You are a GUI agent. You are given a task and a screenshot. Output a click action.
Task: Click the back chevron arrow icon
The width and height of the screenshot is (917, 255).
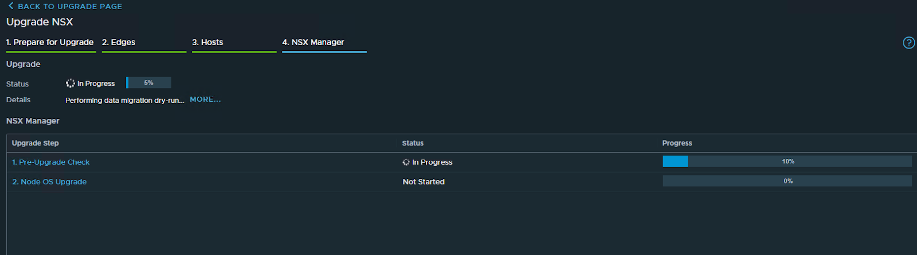[11, 6]
